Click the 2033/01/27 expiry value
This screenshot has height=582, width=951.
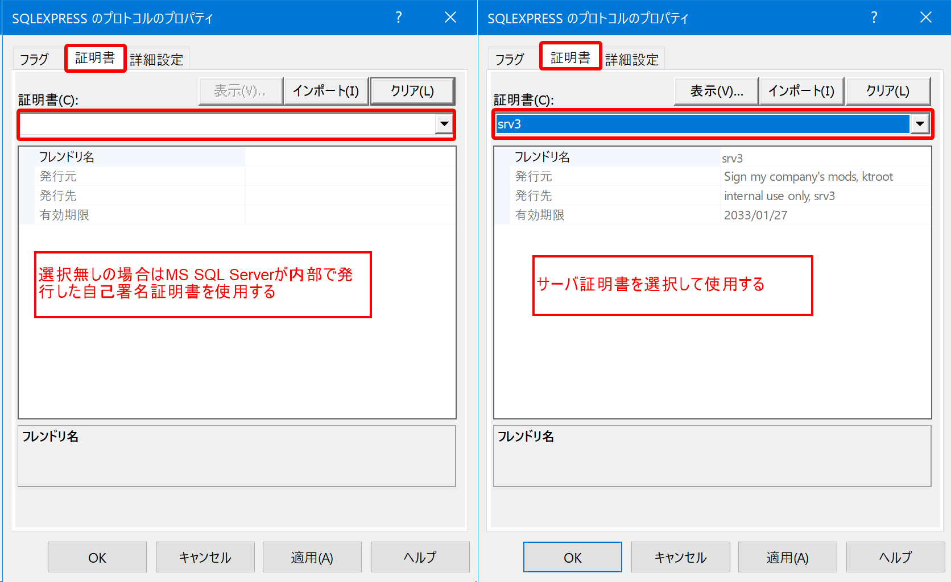[755, 215]
